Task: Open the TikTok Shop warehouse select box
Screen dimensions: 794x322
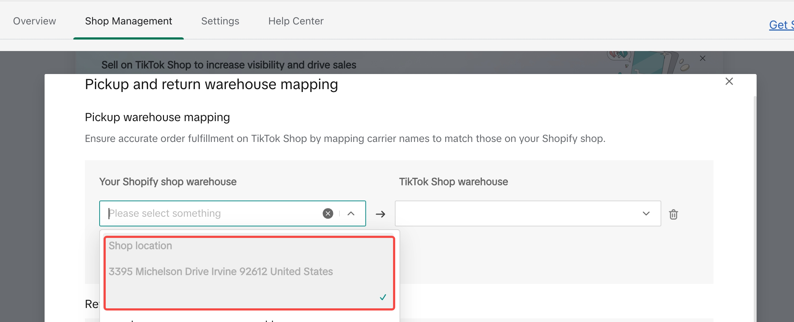Action: pyautogui.click(x=518, y=213)
